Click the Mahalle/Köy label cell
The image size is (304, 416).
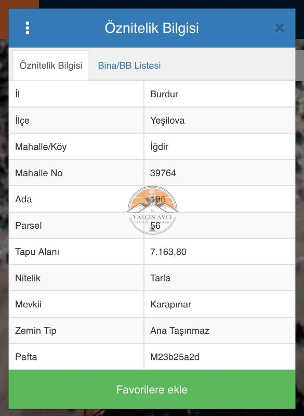(x=76, y=147)
